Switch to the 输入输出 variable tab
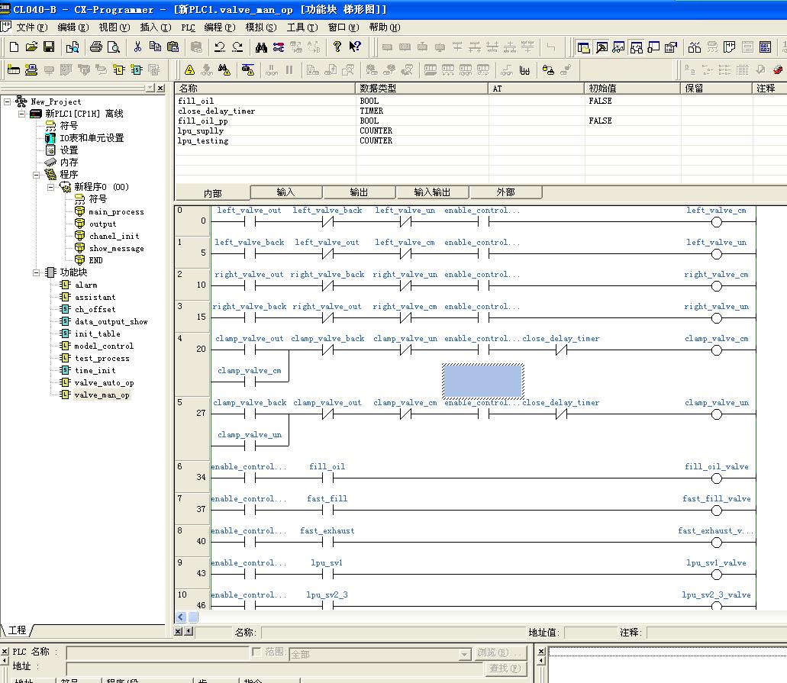The image size is (787, 683). coord(432,192)
